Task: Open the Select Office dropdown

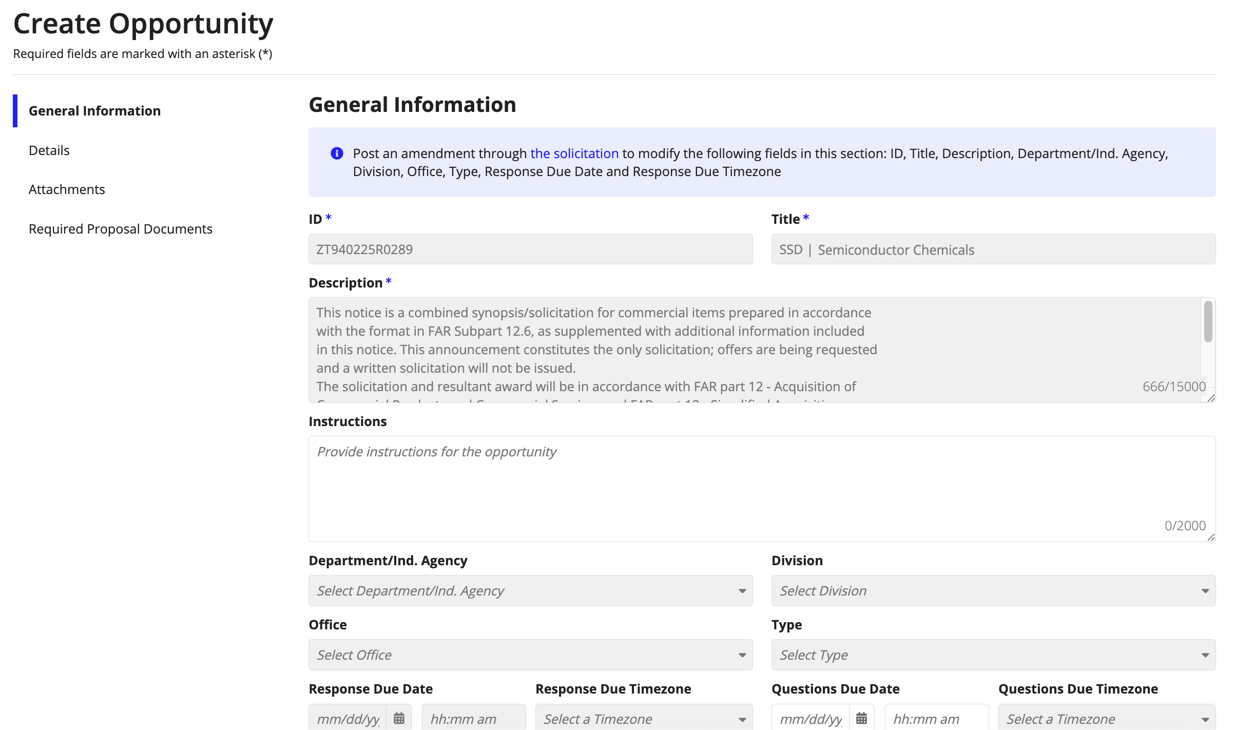Action: [x=530, y=655]
